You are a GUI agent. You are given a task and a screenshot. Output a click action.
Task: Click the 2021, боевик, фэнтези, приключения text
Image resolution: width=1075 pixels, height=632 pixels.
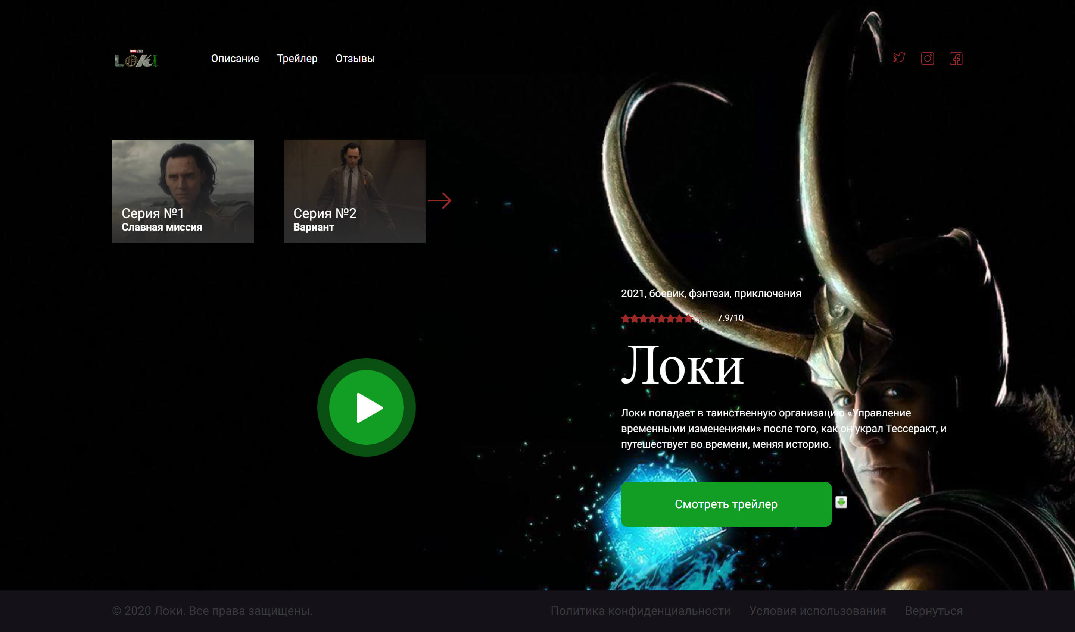(x=711, y=293)
